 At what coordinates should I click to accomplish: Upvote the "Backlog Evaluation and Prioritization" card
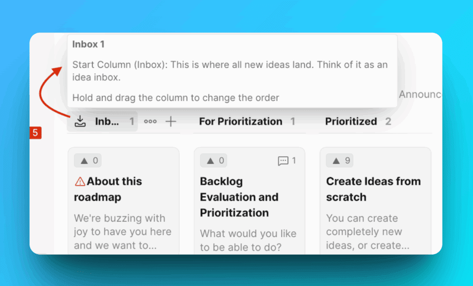pos(214,161)
